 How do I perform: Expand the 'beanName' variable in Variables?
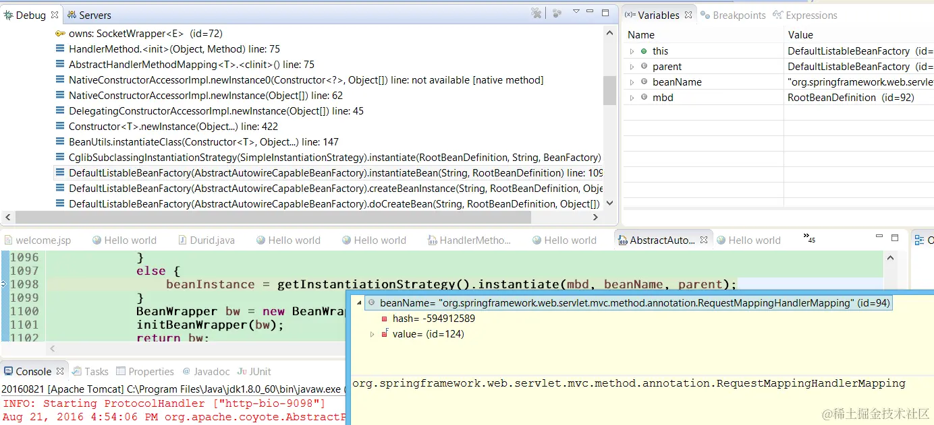[x=632, y=82]
